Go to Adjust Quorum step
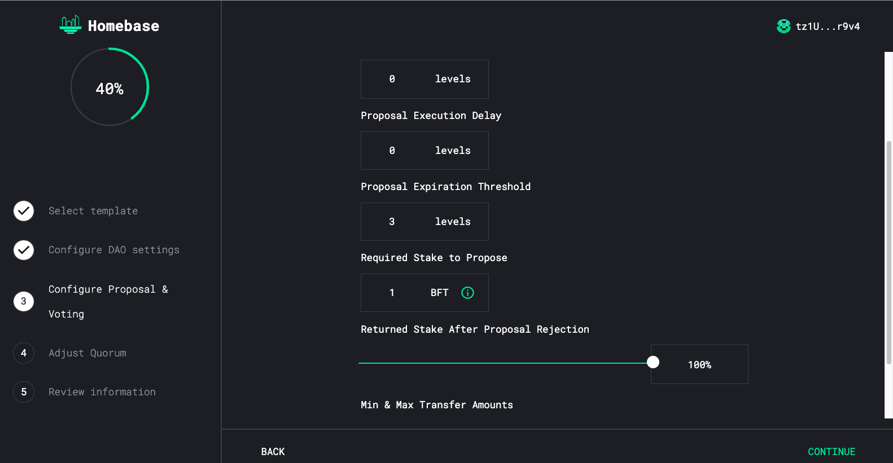893x463 pixels. [x=87, y=353]
